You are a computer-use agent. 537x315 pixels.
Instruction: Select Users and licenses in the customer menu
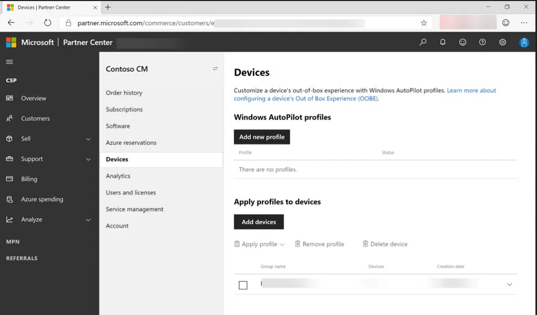tap(131, 192)
